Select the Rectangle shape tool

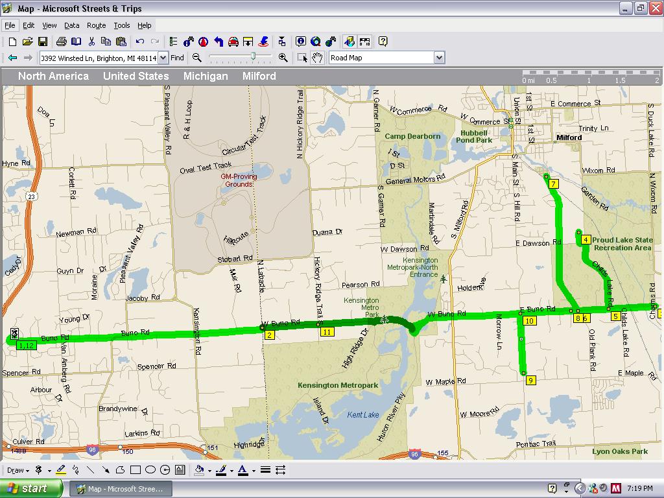[x=136, y=470]
